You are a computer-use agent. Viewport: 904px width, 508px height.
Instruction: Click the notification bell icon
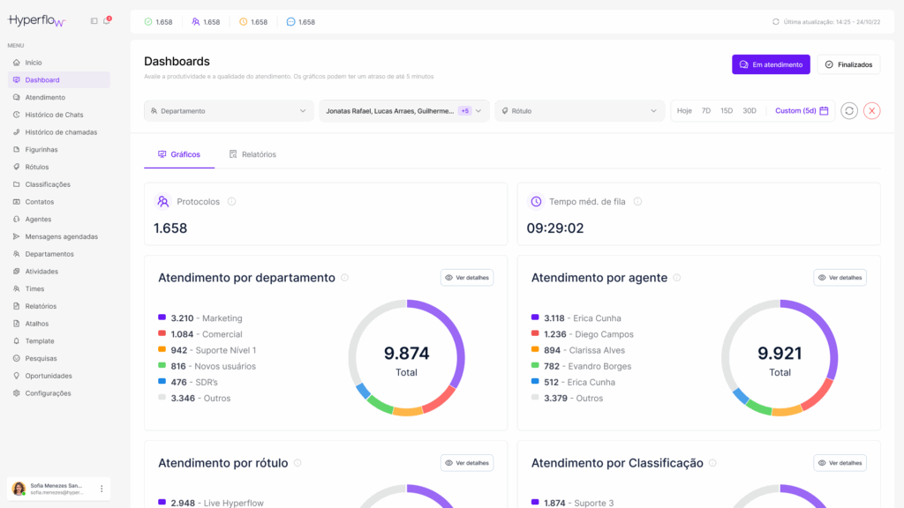[107, 21]
